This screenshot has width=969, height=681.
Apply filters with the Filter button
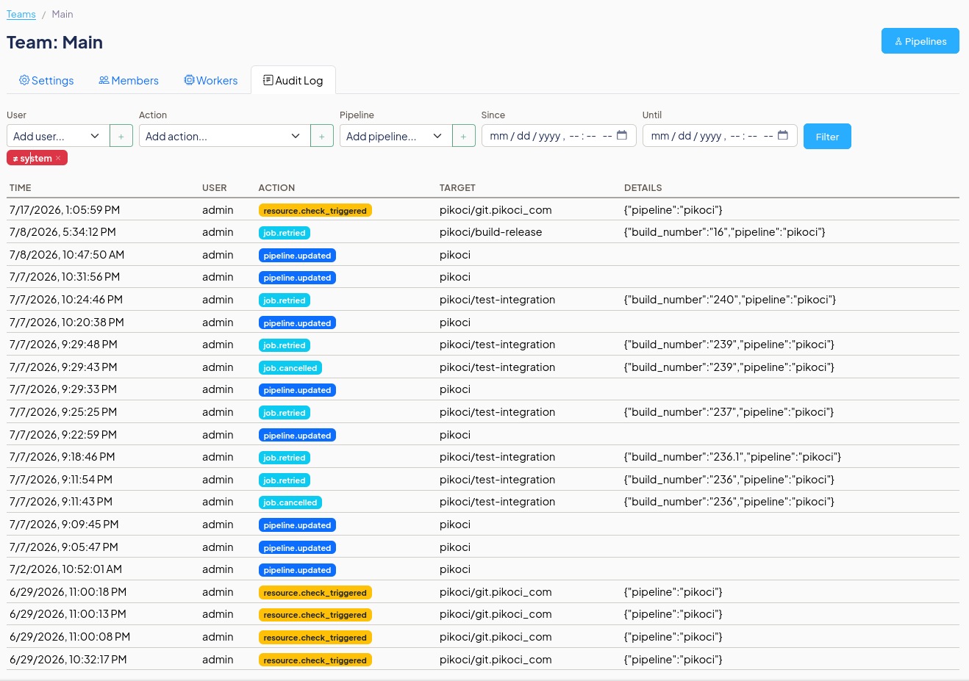tap(827, 137)
